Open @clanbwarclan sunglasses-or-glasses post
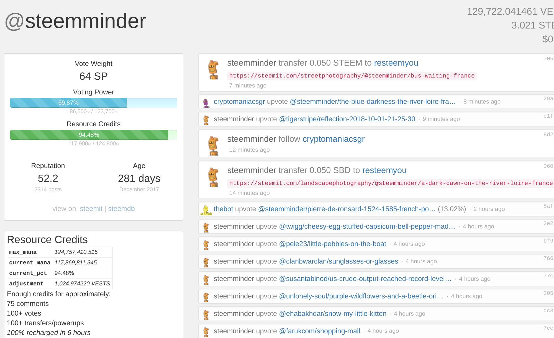This screenshot has height=338, width=554. (338, 261)
